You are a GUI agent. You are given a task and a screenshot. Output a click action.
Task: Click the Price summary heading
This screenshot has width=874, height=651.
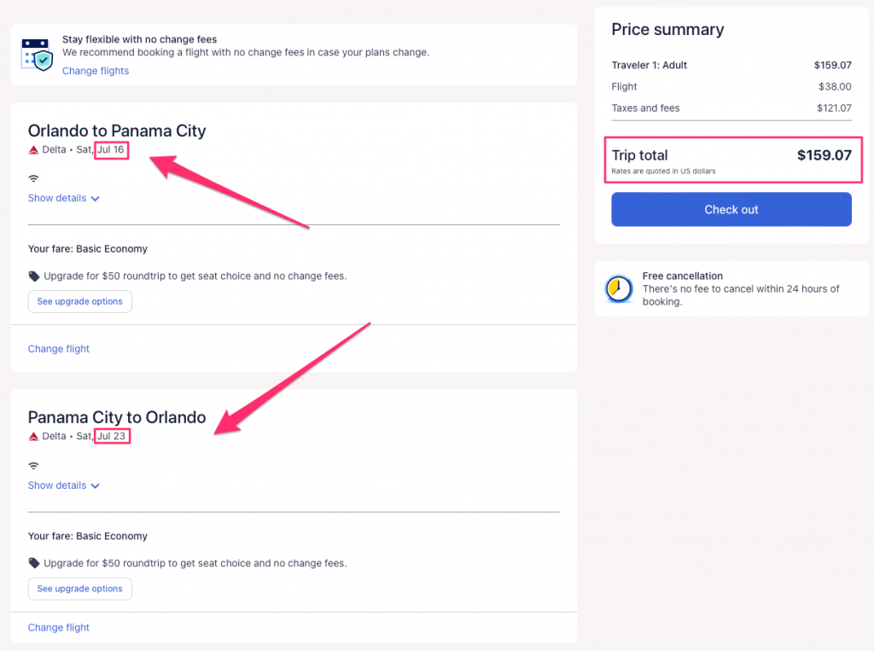coord(667,29)
